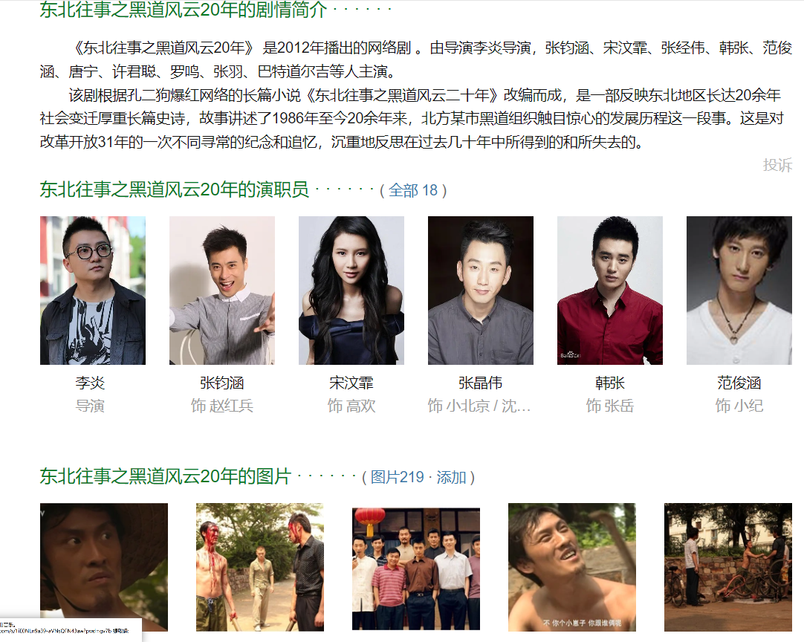Open director 李炎's portrait photo

coord(93,291)
